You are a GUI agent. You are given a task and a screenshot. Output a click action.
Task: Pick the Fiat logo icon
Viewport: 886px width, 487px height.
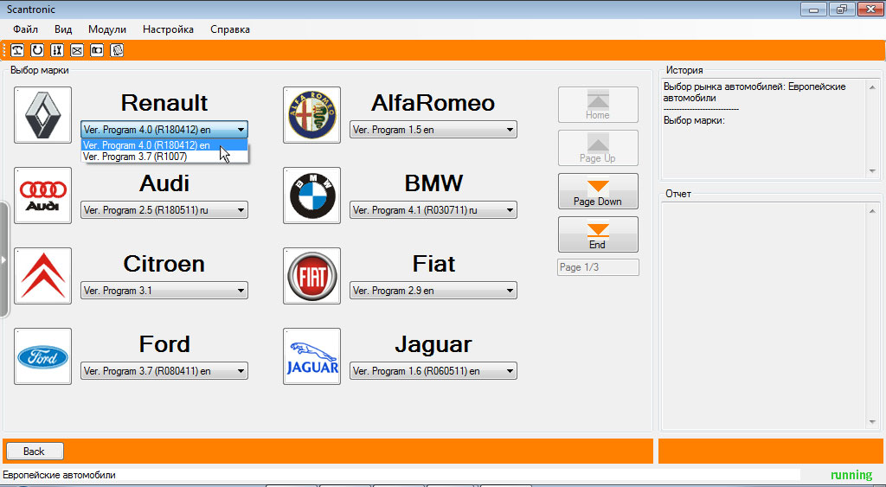click(312, 276)
